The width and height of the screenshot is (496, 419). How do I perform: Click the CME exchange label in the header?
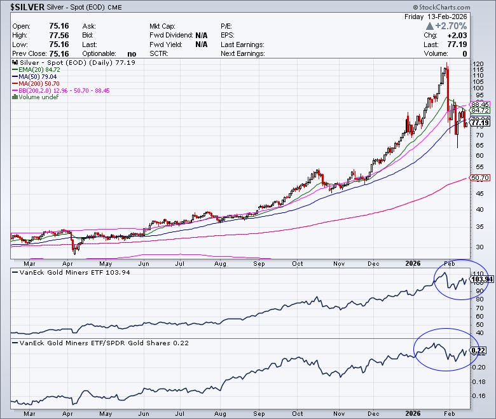pyautogui.click(x=114, y=7)
